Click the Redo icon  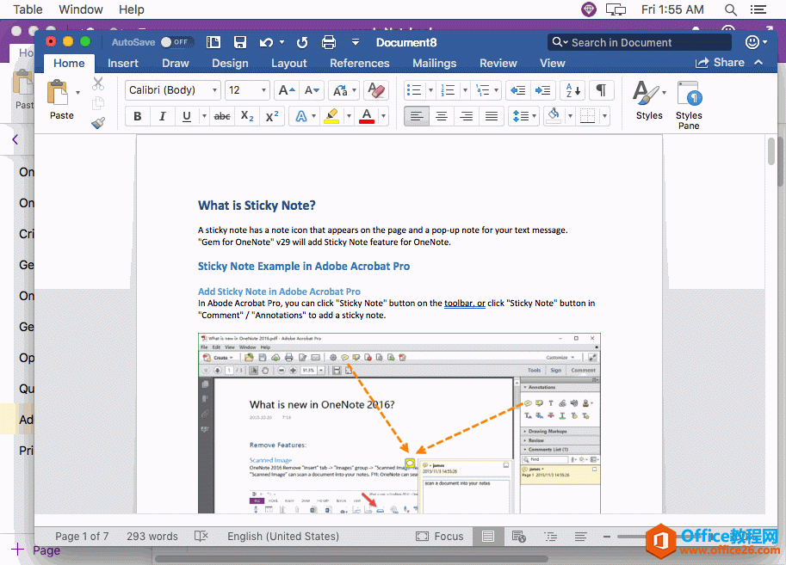pyautogui.click(x=302, y=43)
